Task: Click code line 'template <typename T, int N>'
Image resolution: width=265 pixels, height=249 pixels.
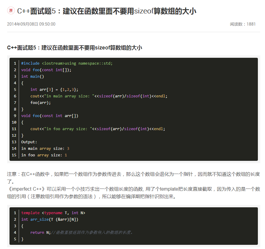Action: pos(53,213)
